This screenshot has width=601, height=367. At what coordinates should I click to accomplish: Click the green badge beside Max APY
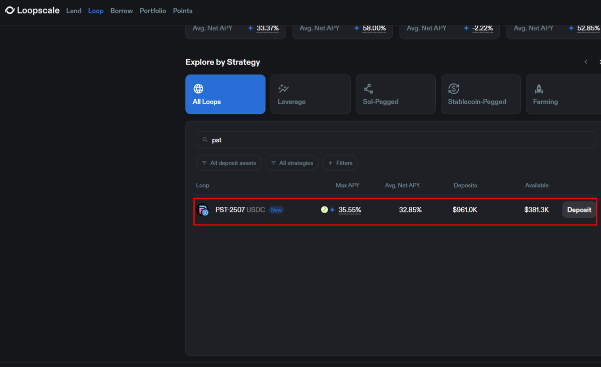point(324,210)
